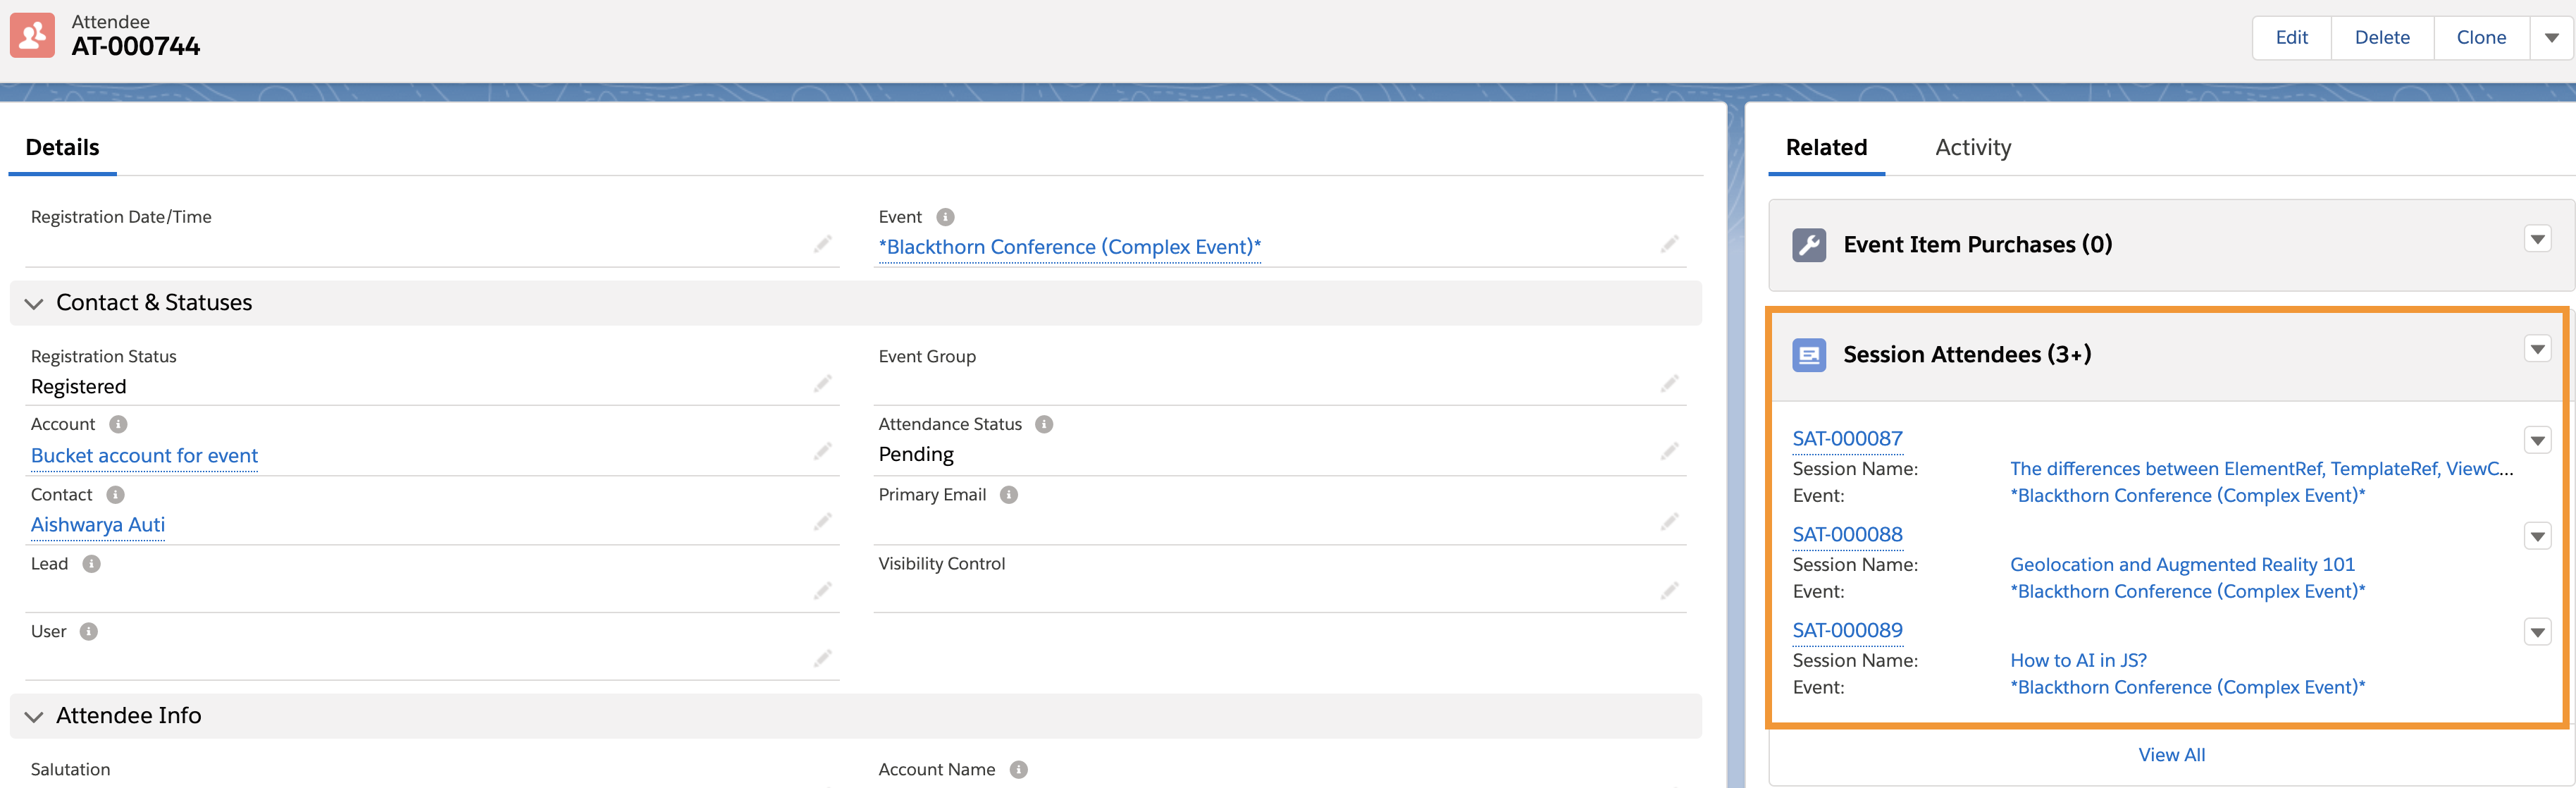Show help info for Attendance Status
The width and height of the screenshot is (2576, 788).
pos(1044,424)
